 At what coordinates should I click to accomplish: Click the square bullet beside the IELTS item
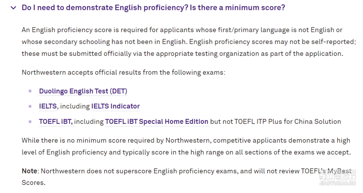[x=30, y=107]
